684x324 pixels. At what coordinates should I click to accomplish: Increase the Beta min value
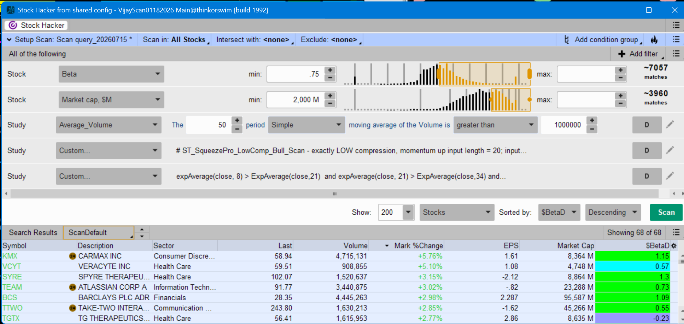[330, 70]
